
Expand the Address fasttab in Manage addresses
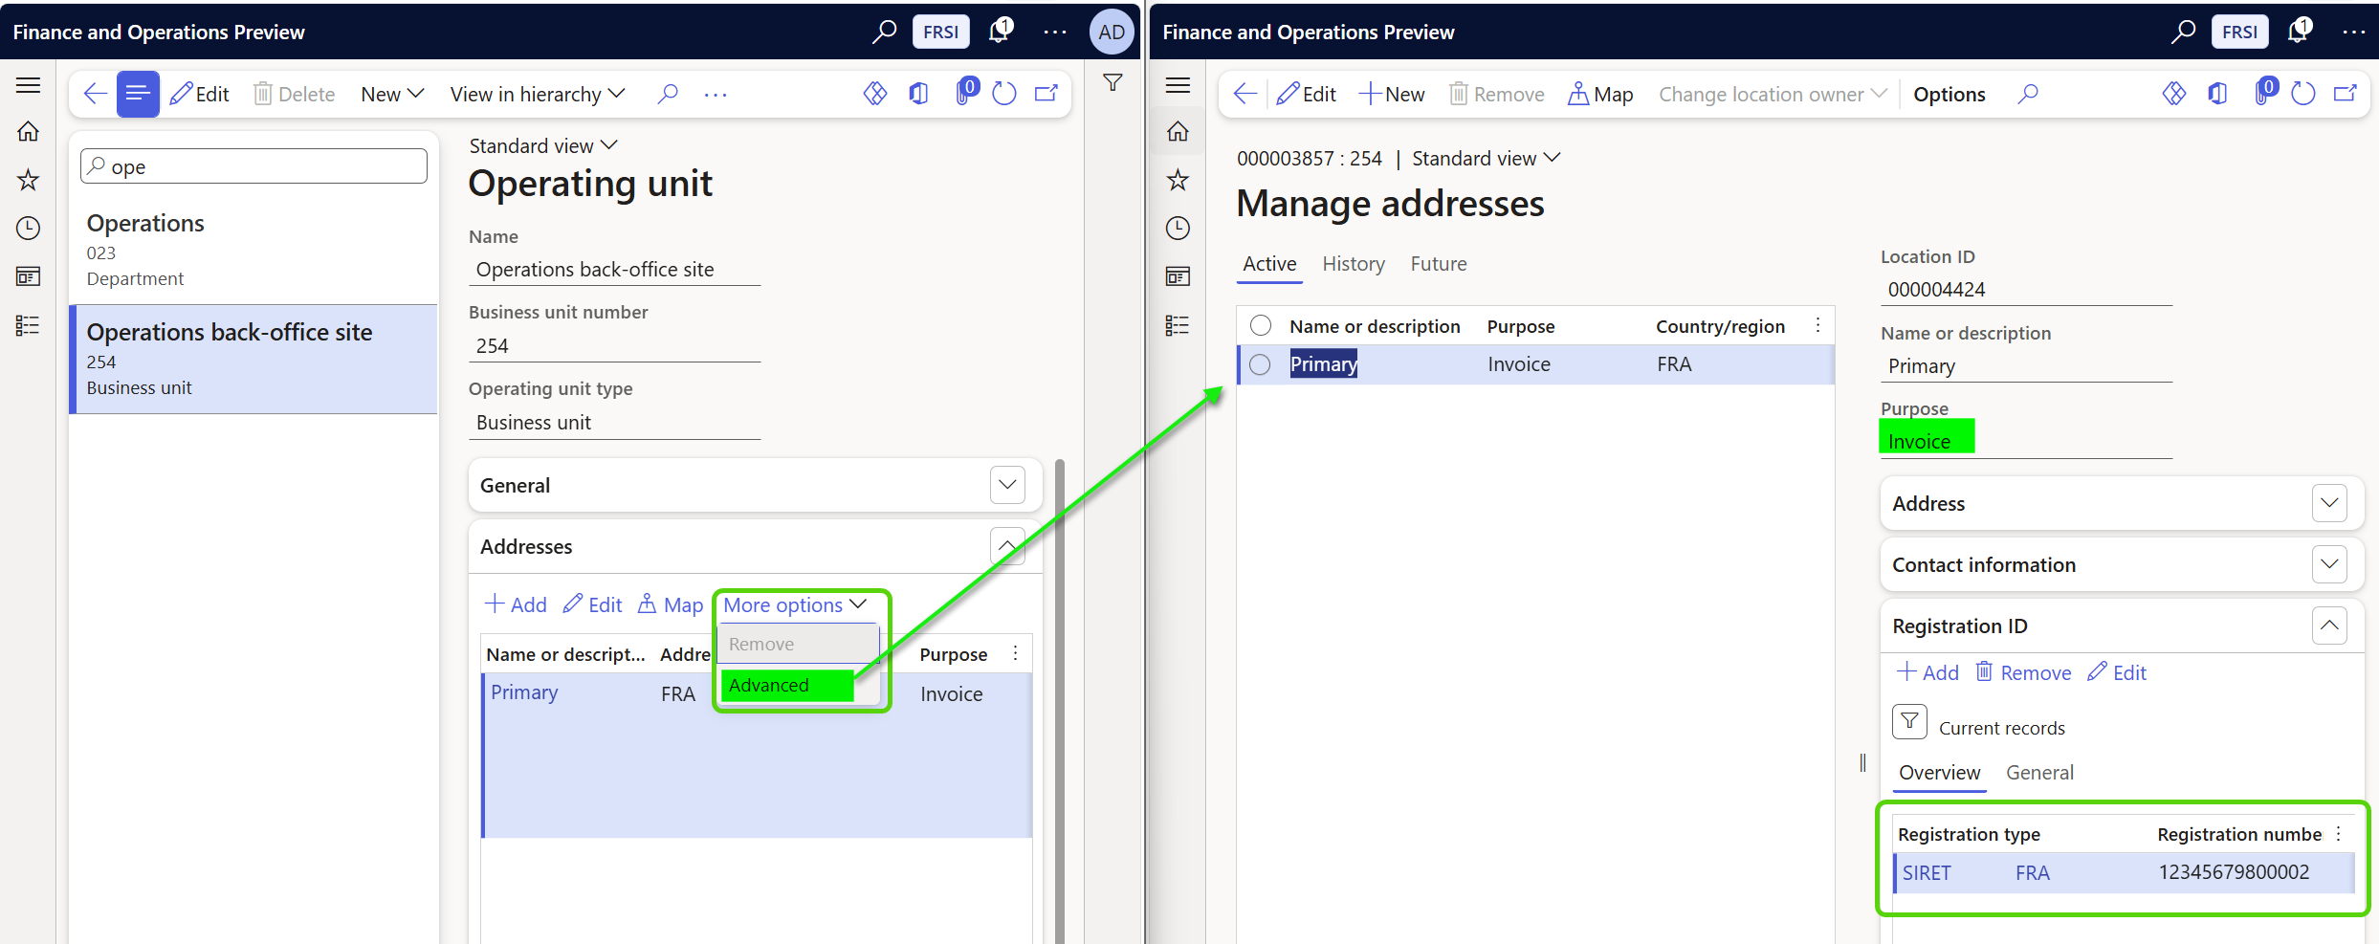(x=2329, y=503)
